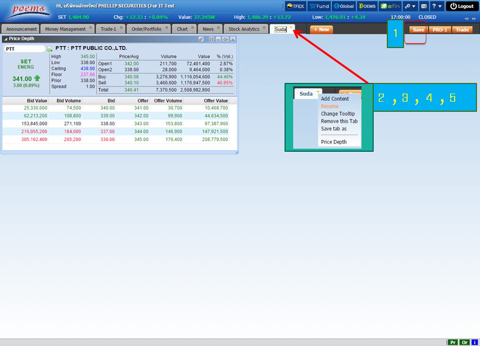Open the settings gears dropdown

tap(410, 6)
